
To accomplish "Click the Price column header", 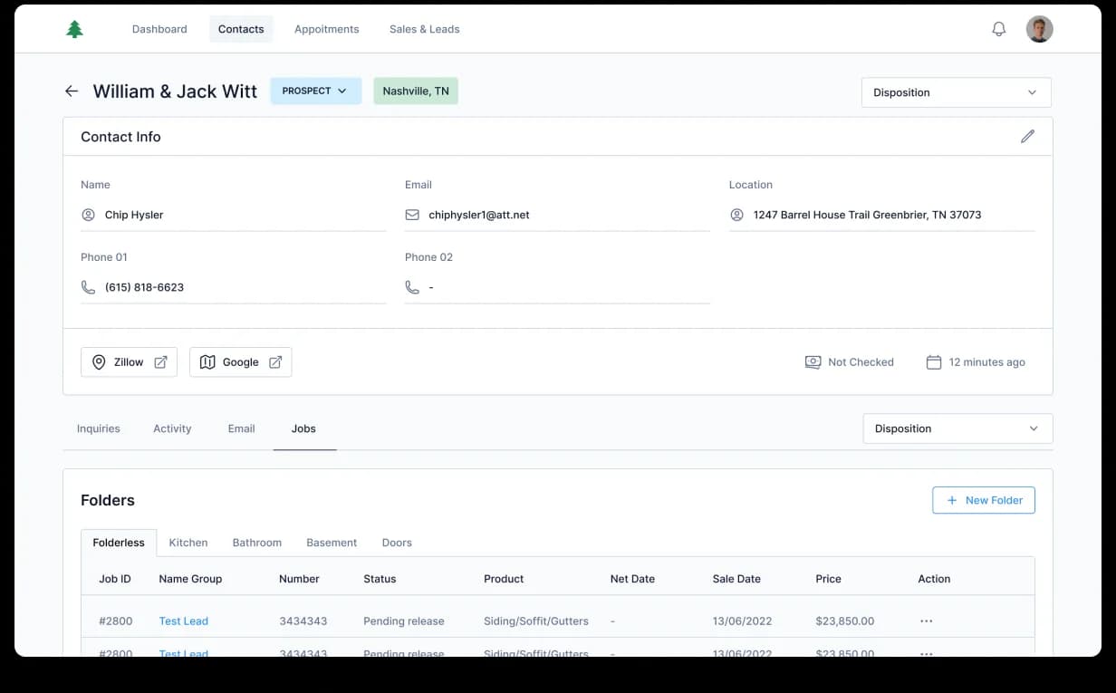I will (828, 579).
